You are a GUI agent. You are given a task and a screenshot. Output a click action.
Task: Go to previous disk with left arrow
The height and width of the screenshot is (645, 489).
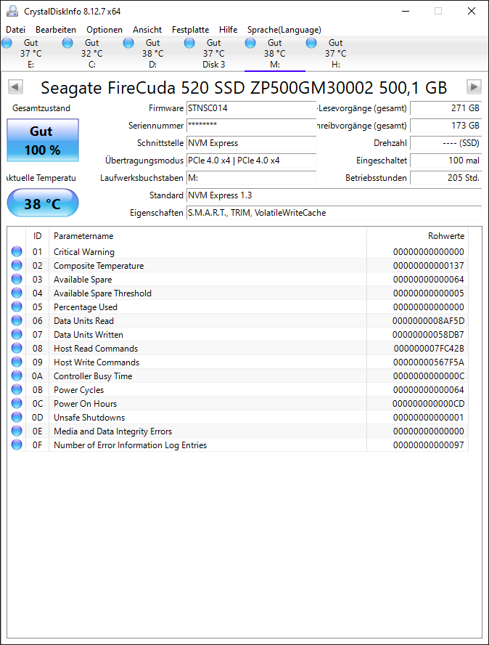click(16, 86)
